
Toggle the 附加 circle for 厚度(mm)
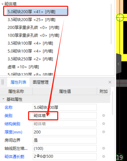coord(104,132)
